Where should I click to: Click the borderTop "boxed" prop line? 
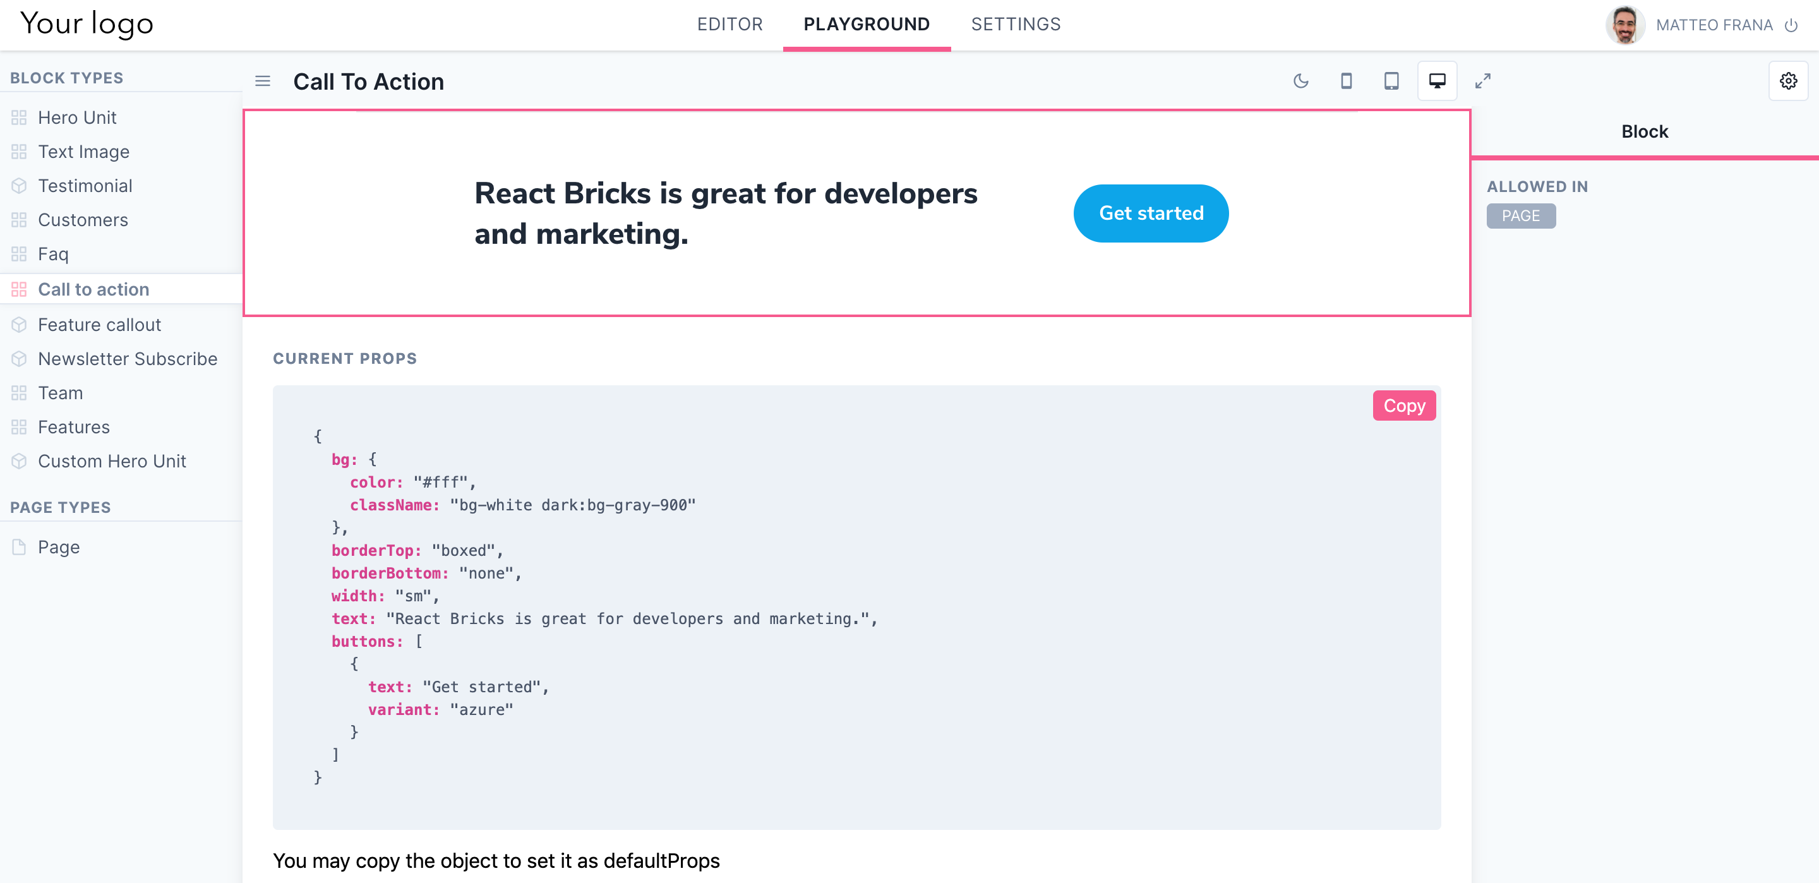[417, 551]
